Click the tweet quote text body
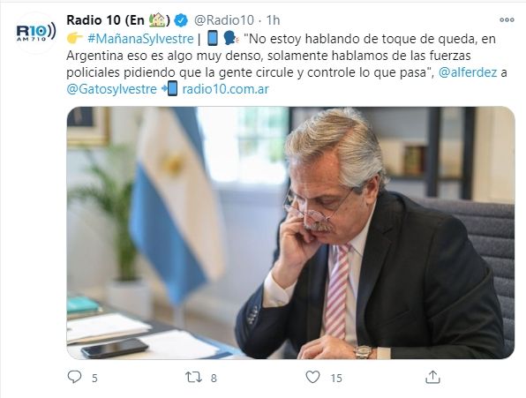Viewport: 526px width, 398px height. (x=287, y=56)
